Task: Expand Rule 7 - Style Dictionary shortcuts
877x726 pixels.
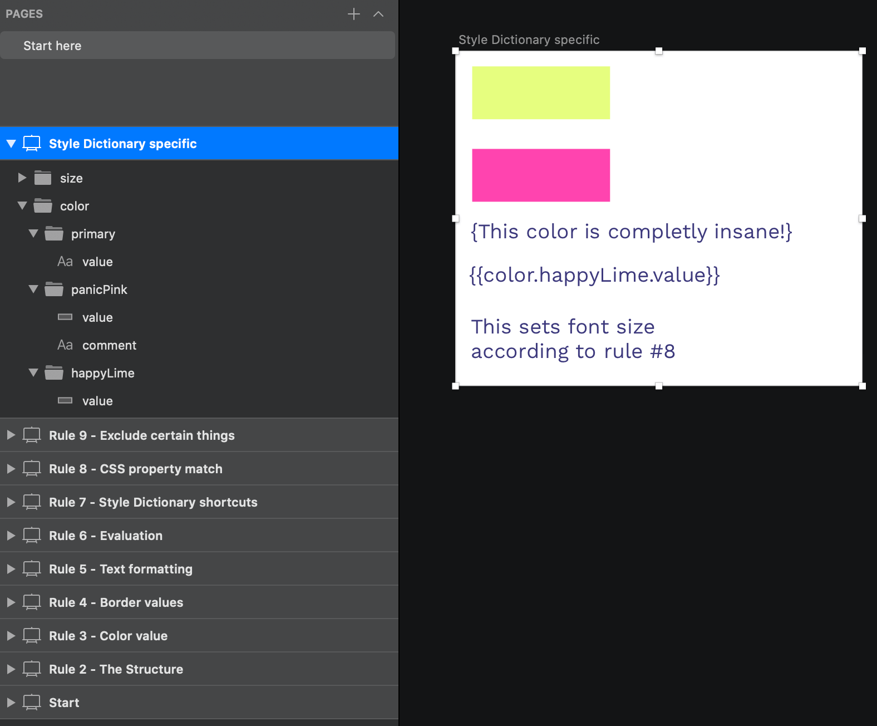Action: (11, 502)
